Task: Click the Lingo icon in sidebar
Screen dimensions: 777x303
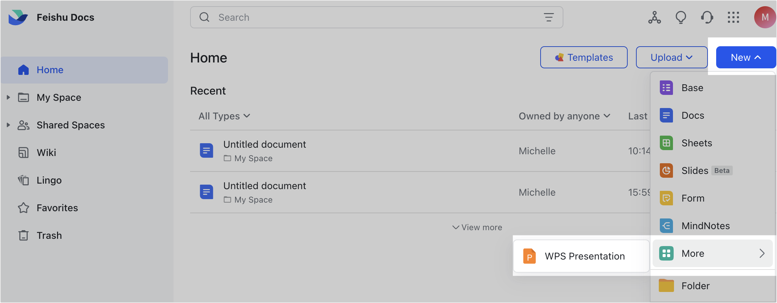Action: 23,180
